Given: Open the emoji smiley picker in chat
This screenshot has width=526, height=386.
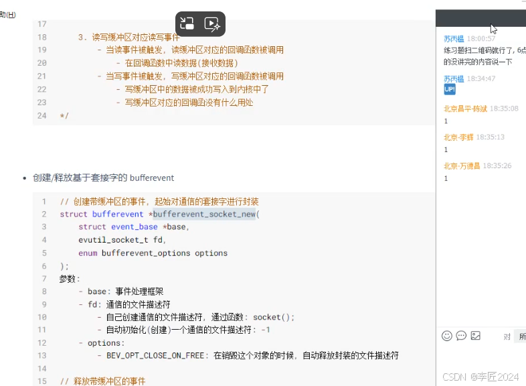Looking at the screenshot, I should click(x=447, y=336).
